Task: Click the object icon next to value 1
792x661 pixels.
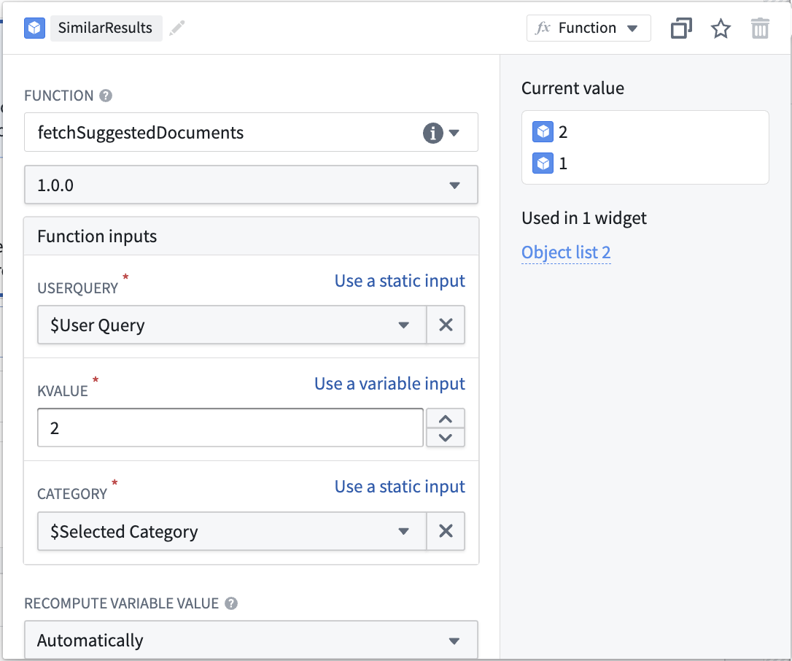Action: point(543,163)
